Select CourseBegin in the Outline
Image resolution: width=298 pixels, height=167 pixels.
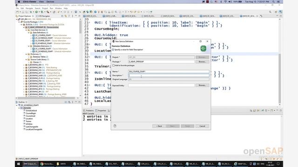click(x=31, y=113)
